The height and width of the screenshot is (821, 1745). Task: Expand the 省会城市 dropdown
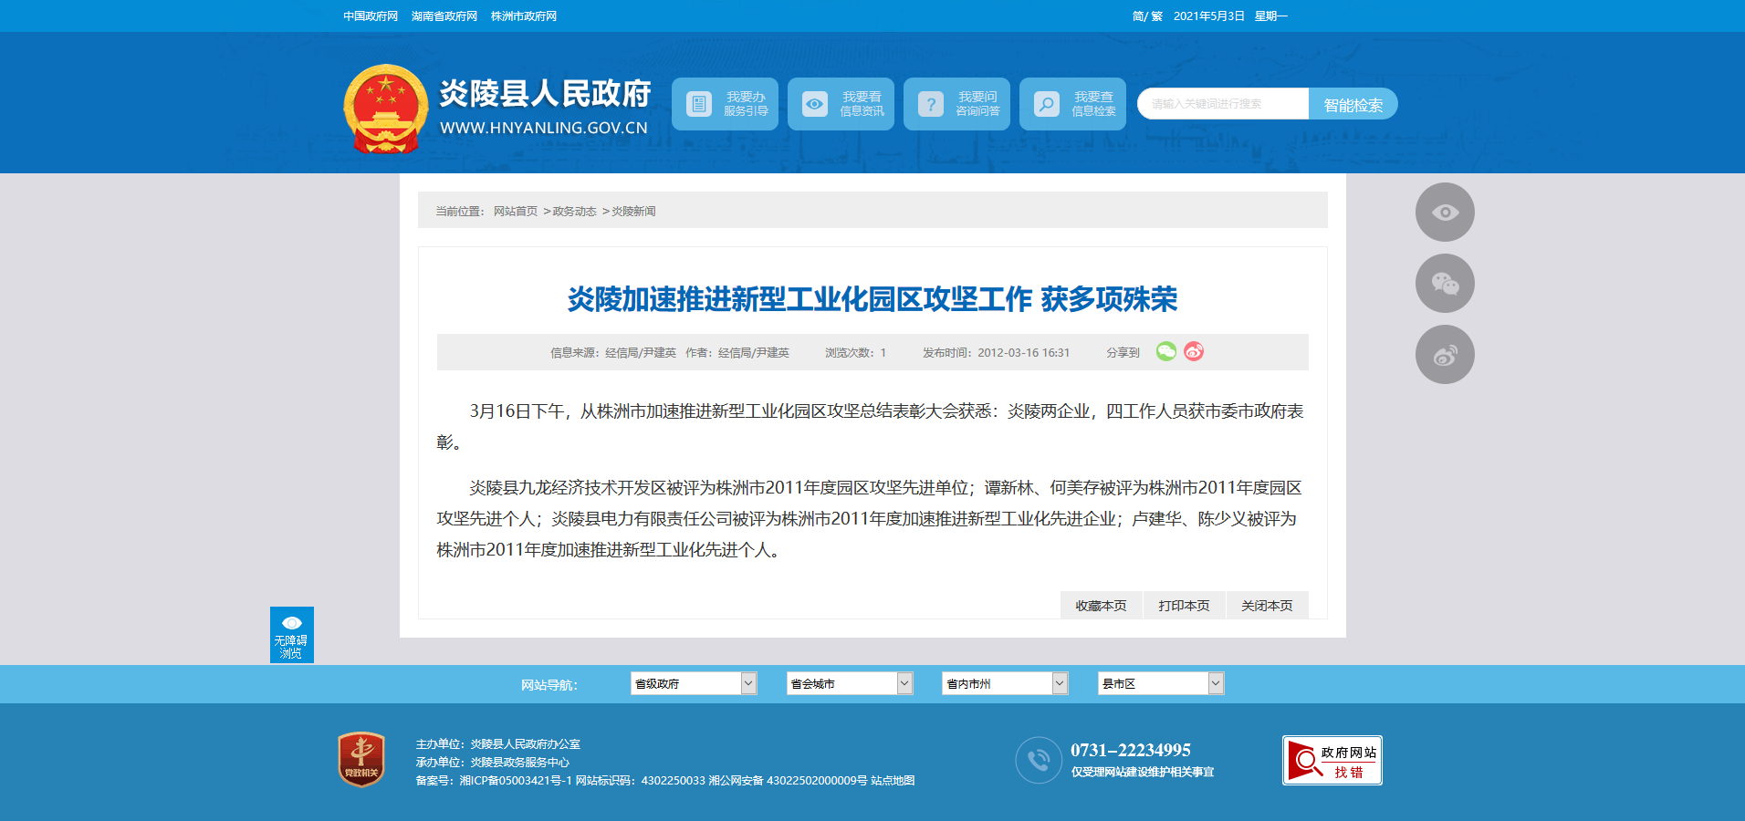pos(849,683)
